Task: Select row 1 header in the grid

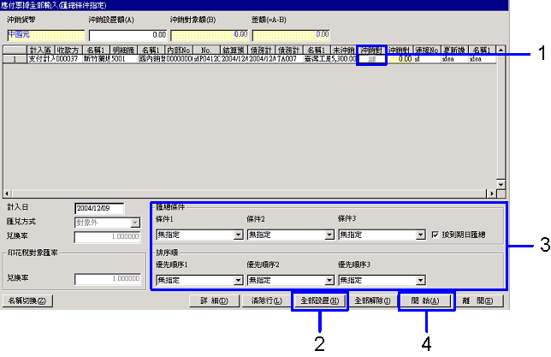Action: pyautogui.click(x=15, y=60)
